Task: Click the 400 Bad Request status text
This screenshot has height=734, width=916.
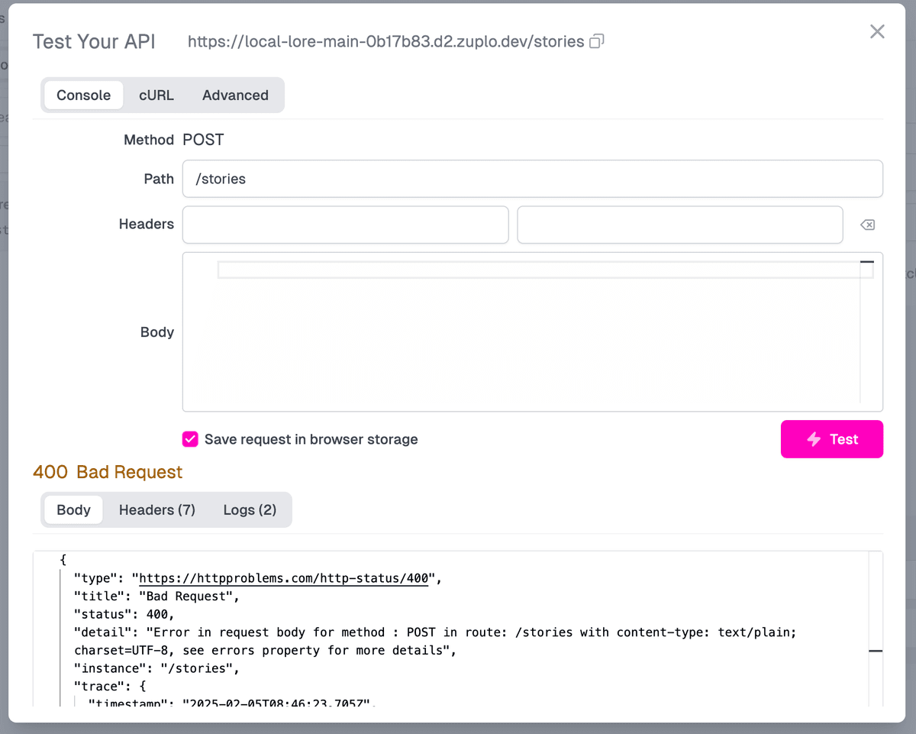Action: click(x=108, y=472)
